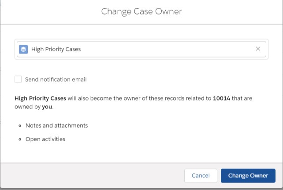The height and width of the screenshot is (190, 283).
Task: Click the Change Case Owner dialog title
Action: point(141,11)
